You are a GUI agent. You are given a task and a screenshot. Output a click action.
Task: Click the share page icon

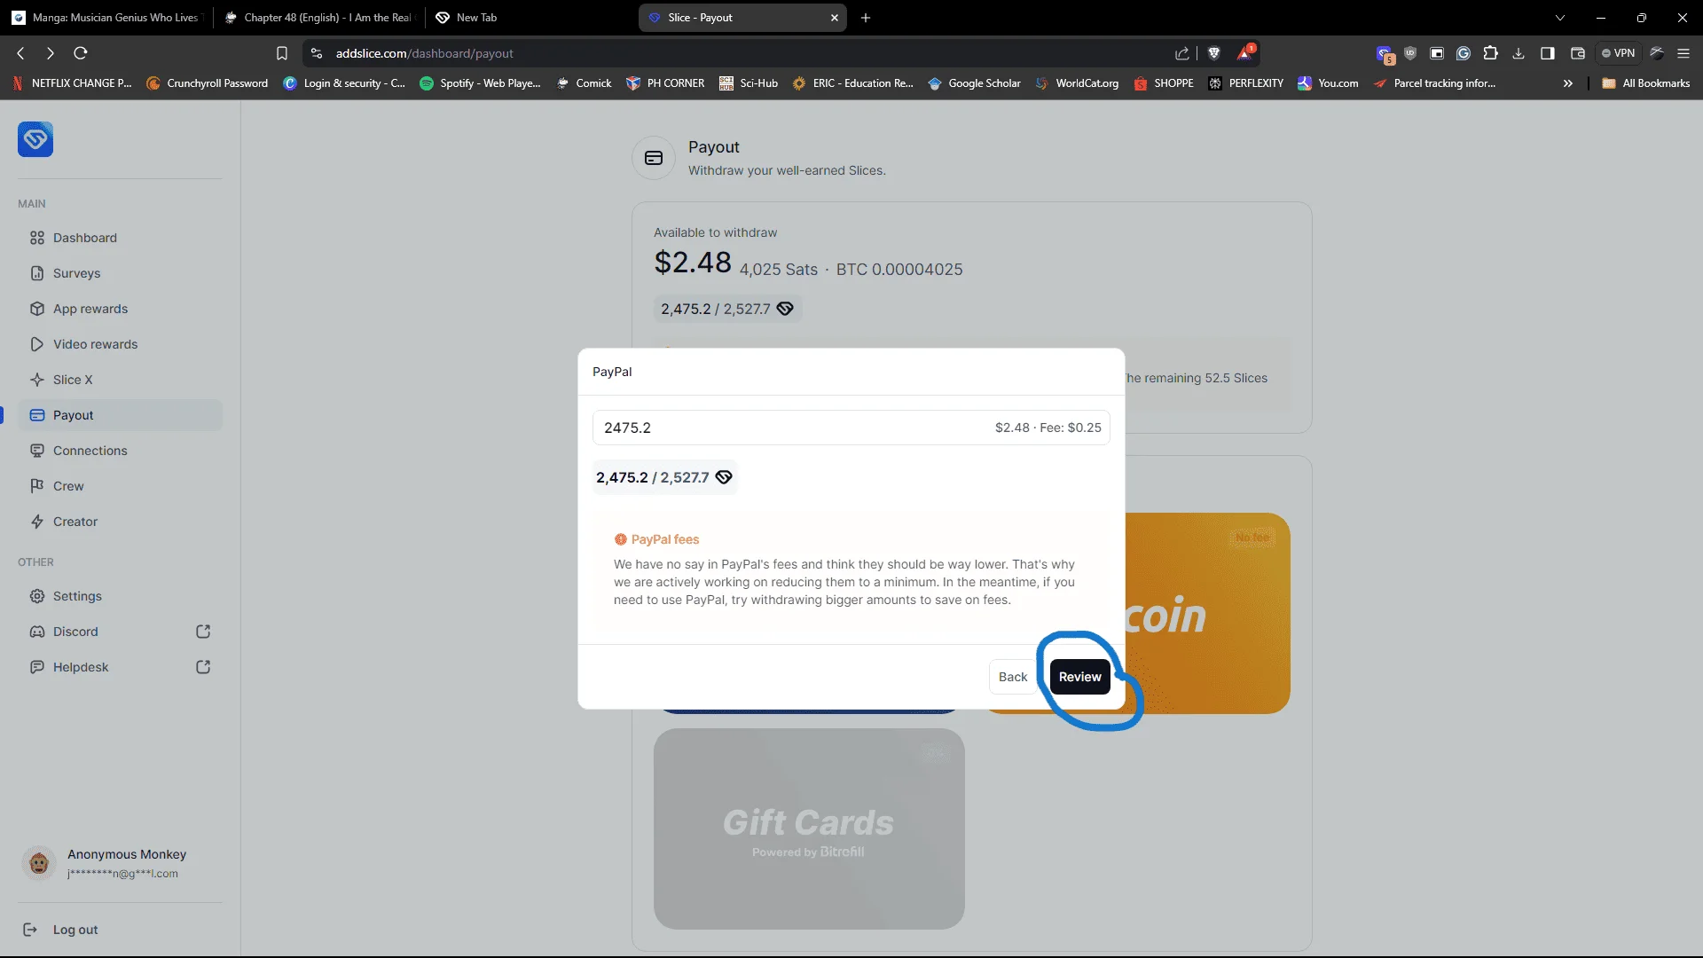point(1182,53)
